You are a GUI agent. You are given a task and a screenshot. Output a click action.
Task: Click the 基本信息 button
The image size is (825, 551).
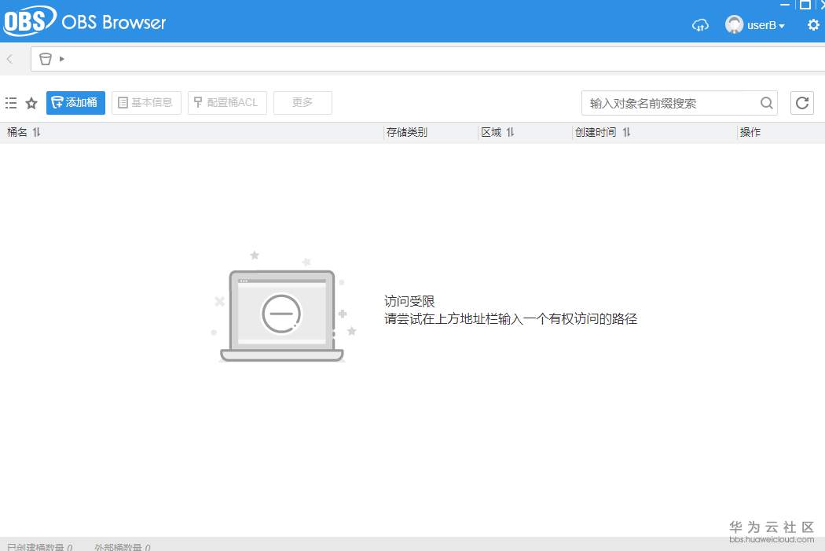146,103
